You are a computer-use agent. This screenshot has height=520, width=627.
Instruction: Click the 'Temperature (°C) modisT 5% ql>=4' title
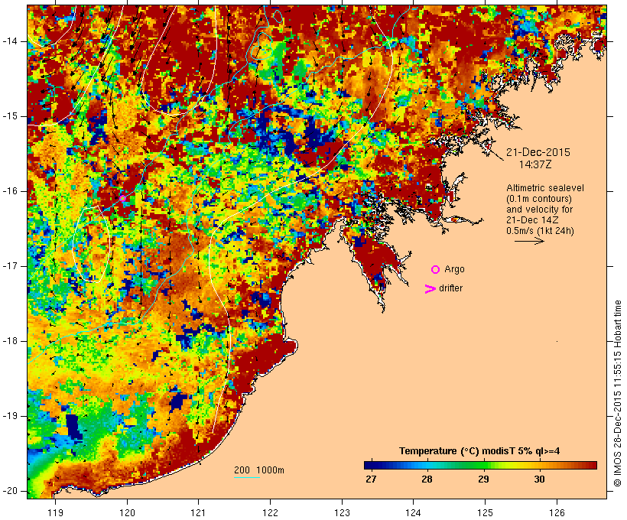click(479, 451)
